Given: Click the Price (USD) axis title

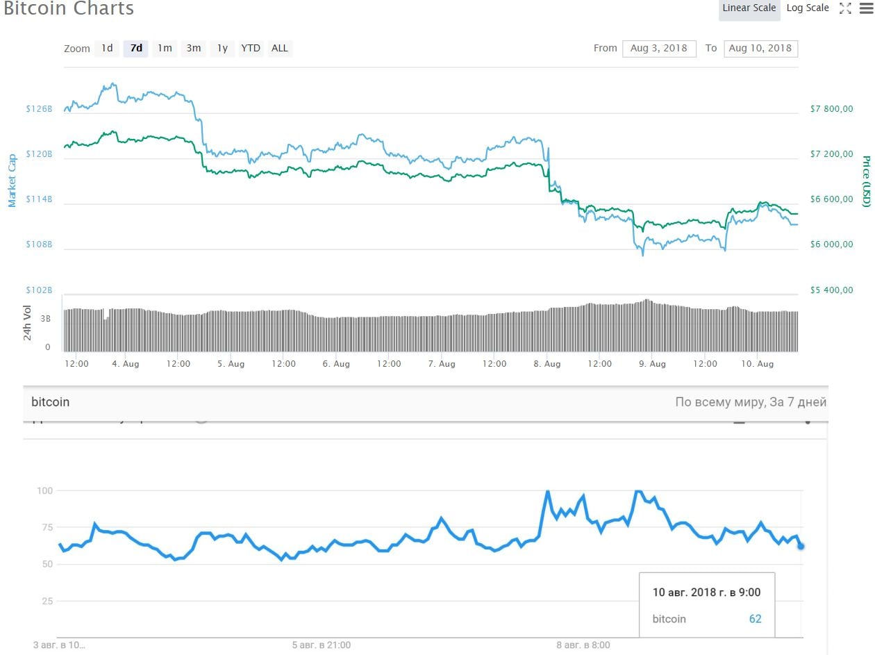Looking at the screenshot, I should [x=865, y=181].
